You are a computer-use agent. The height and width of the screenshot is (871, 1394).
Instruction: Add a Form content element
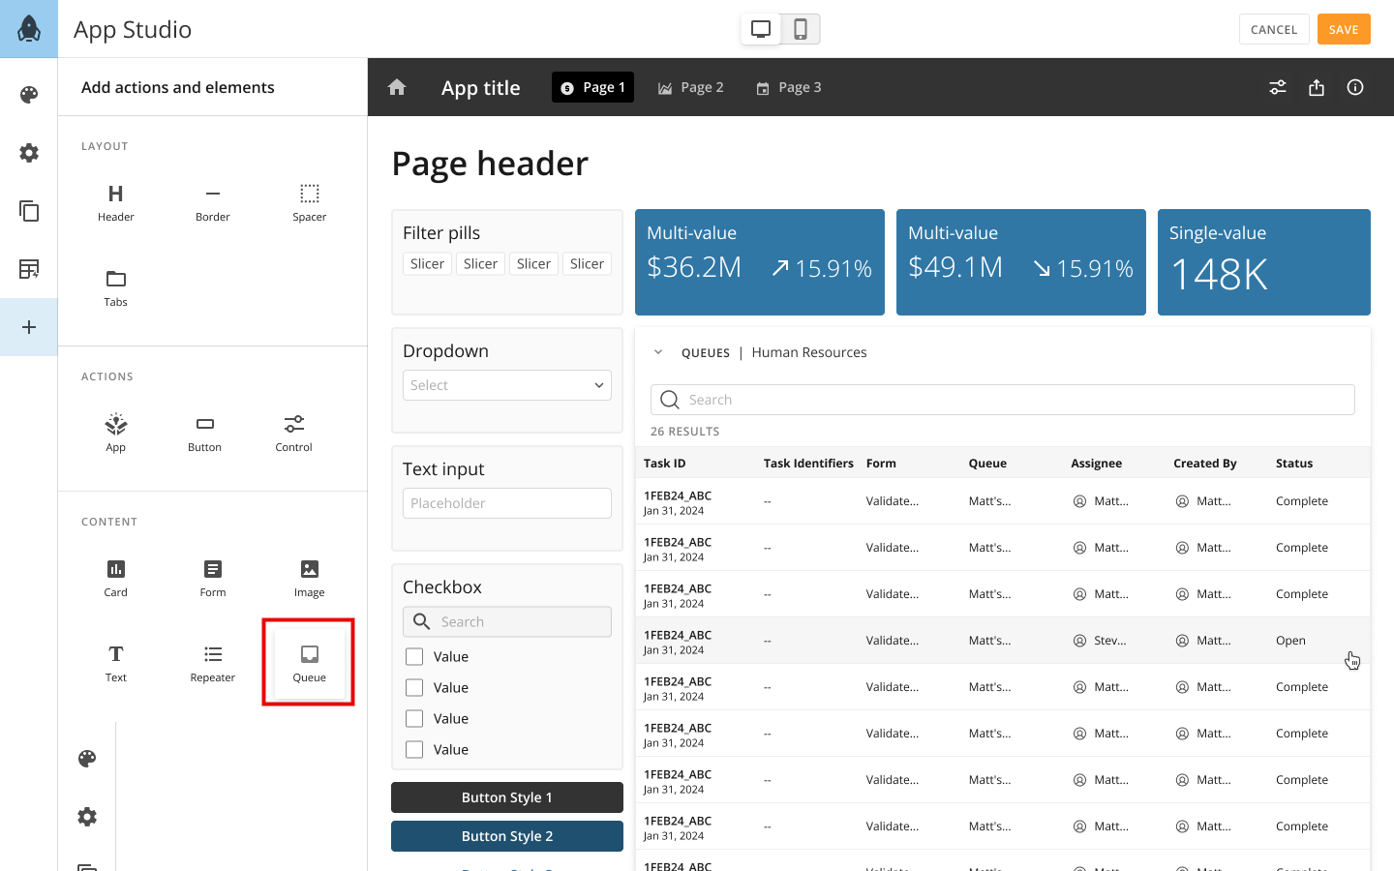tap(213, 579)
